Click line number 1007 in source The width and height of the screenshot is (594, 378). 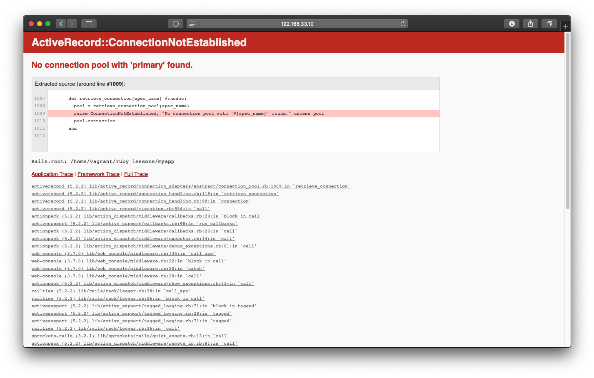coord(40,99)
